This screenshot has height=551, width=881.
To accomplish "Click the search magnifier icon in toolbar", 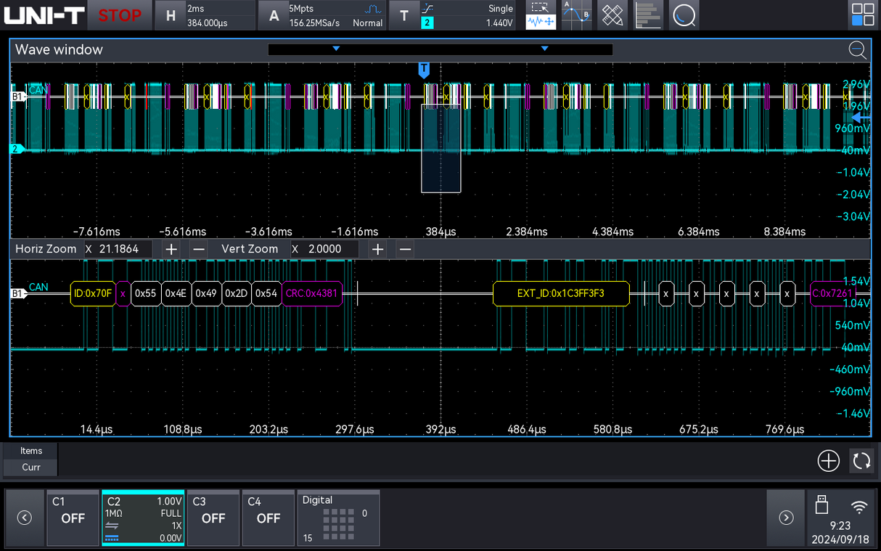I will click(x=684, y=15).
